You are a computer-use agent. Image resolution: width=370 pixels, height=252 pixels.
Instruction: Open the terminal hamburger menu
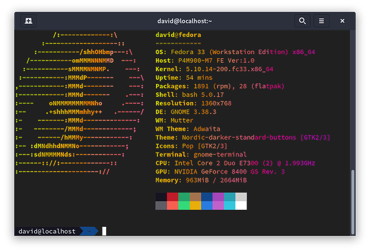point(321,21)
